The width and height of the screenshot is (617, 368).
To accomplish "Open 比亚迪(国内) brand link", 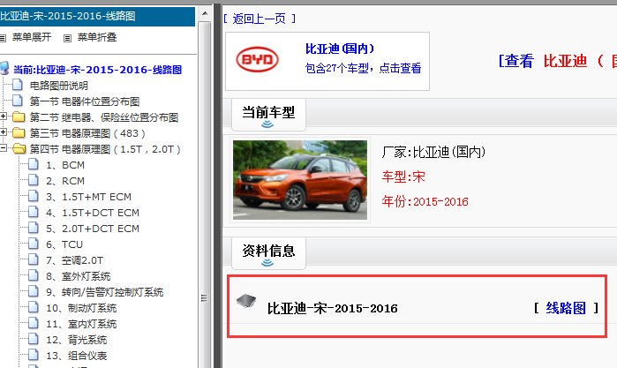I will click(340, 49).
